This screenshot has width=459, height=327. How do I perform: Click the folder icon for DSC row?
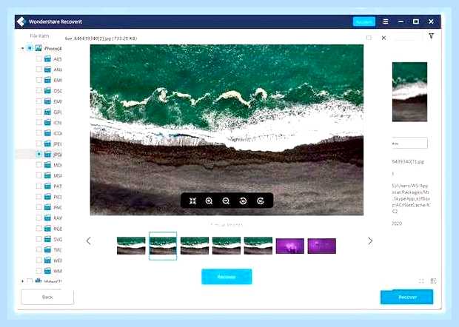point(47,91)
